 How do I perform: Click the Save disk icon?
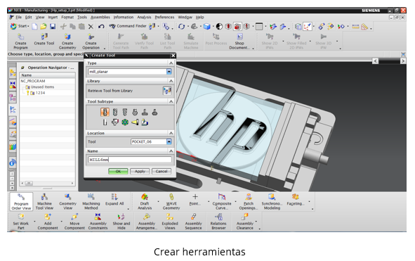click(x=53, y=26)
